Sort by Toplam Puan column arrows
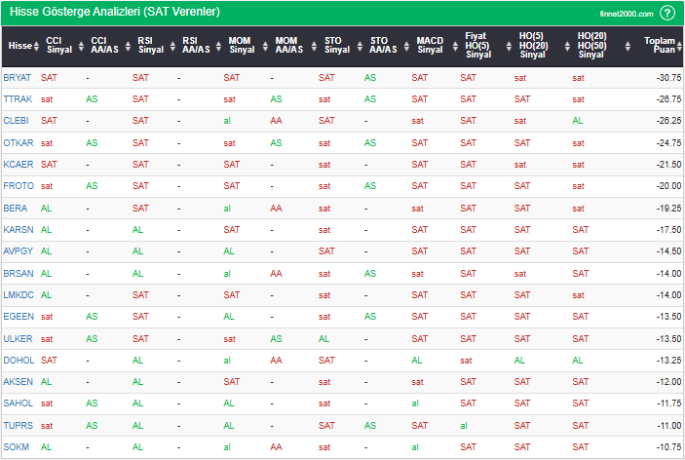 pos(679,46)
